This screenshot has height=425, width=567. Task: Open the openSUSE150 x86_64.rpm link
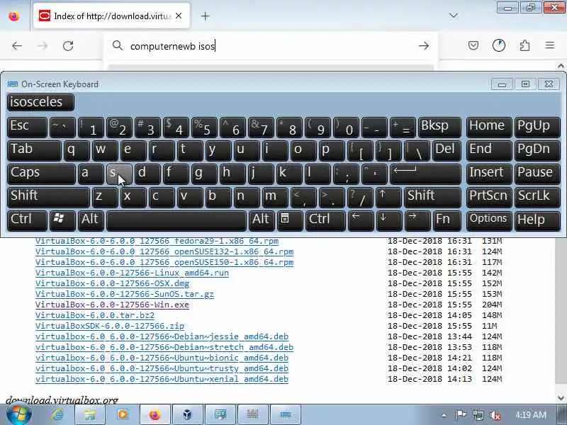164,262
